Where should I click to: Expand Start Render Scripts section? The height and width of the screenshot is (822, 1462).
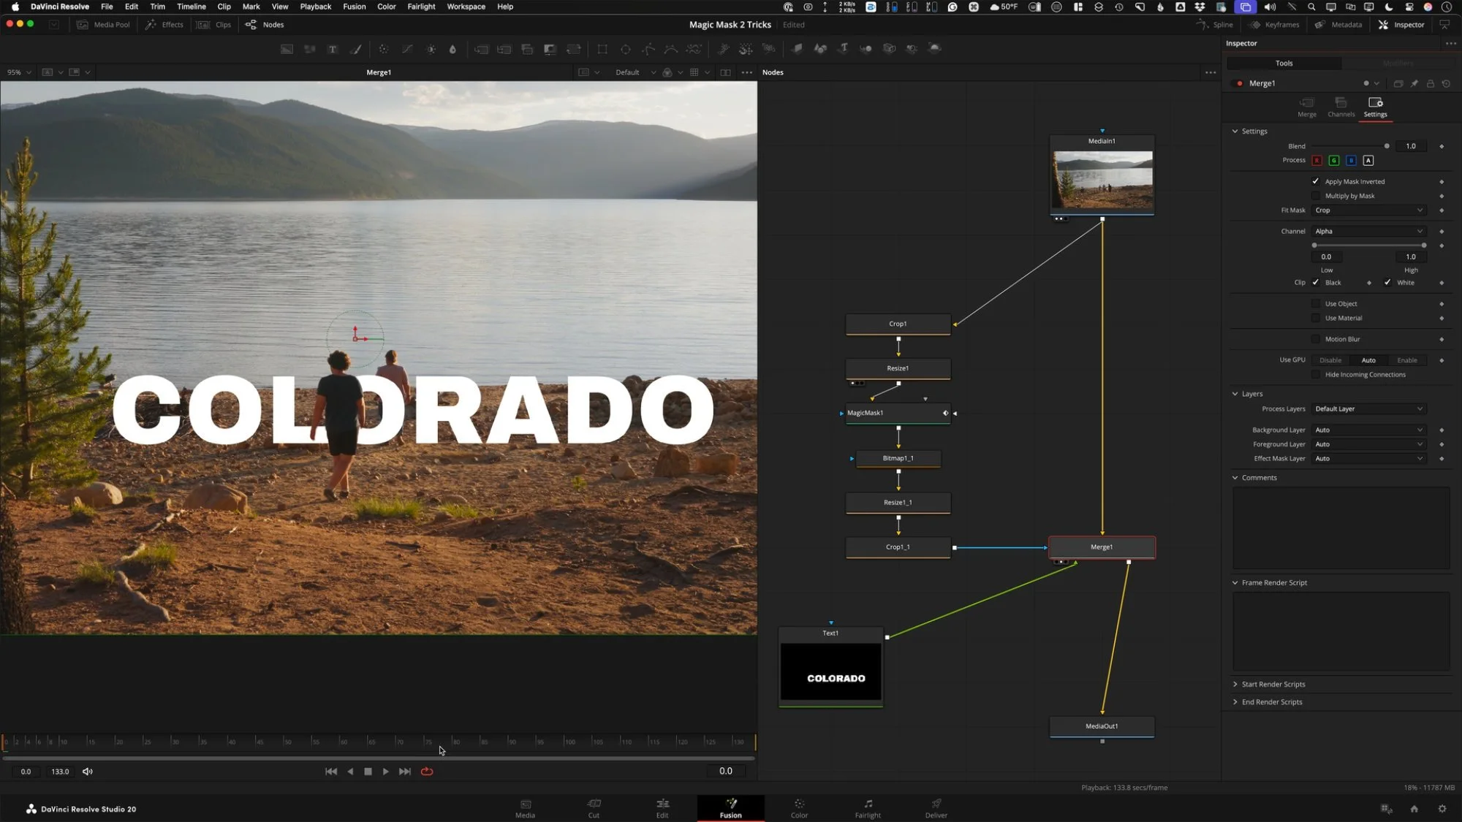click(x=1273, y=685)
